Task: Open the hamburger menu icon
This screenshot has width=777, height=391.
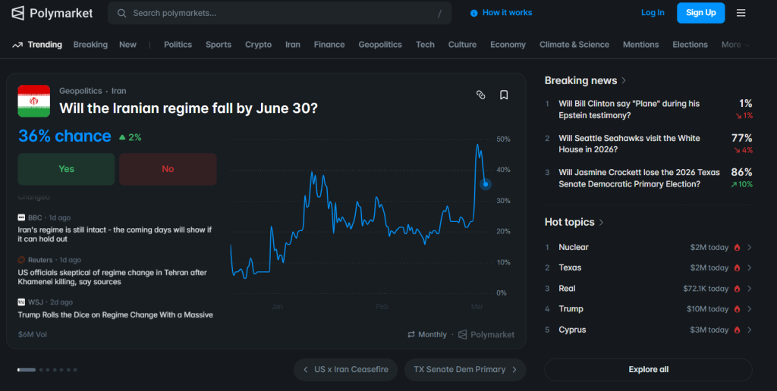Action: pyautogui.click(x=741, y=13)
